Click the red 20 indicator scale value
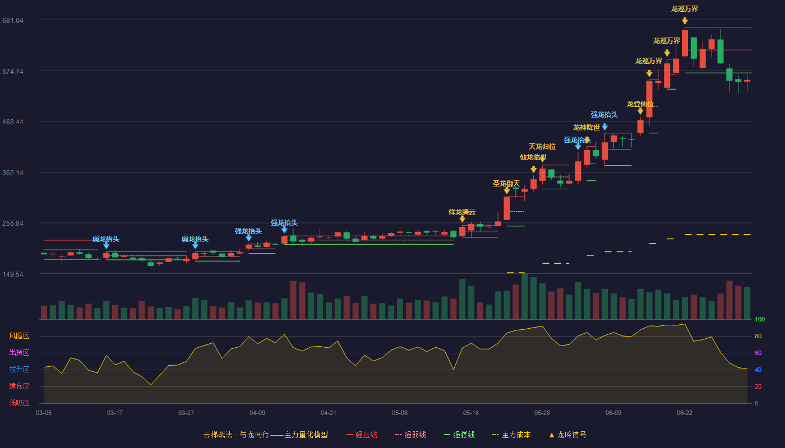This screenshot has width=785, height=448. (758, 387)
